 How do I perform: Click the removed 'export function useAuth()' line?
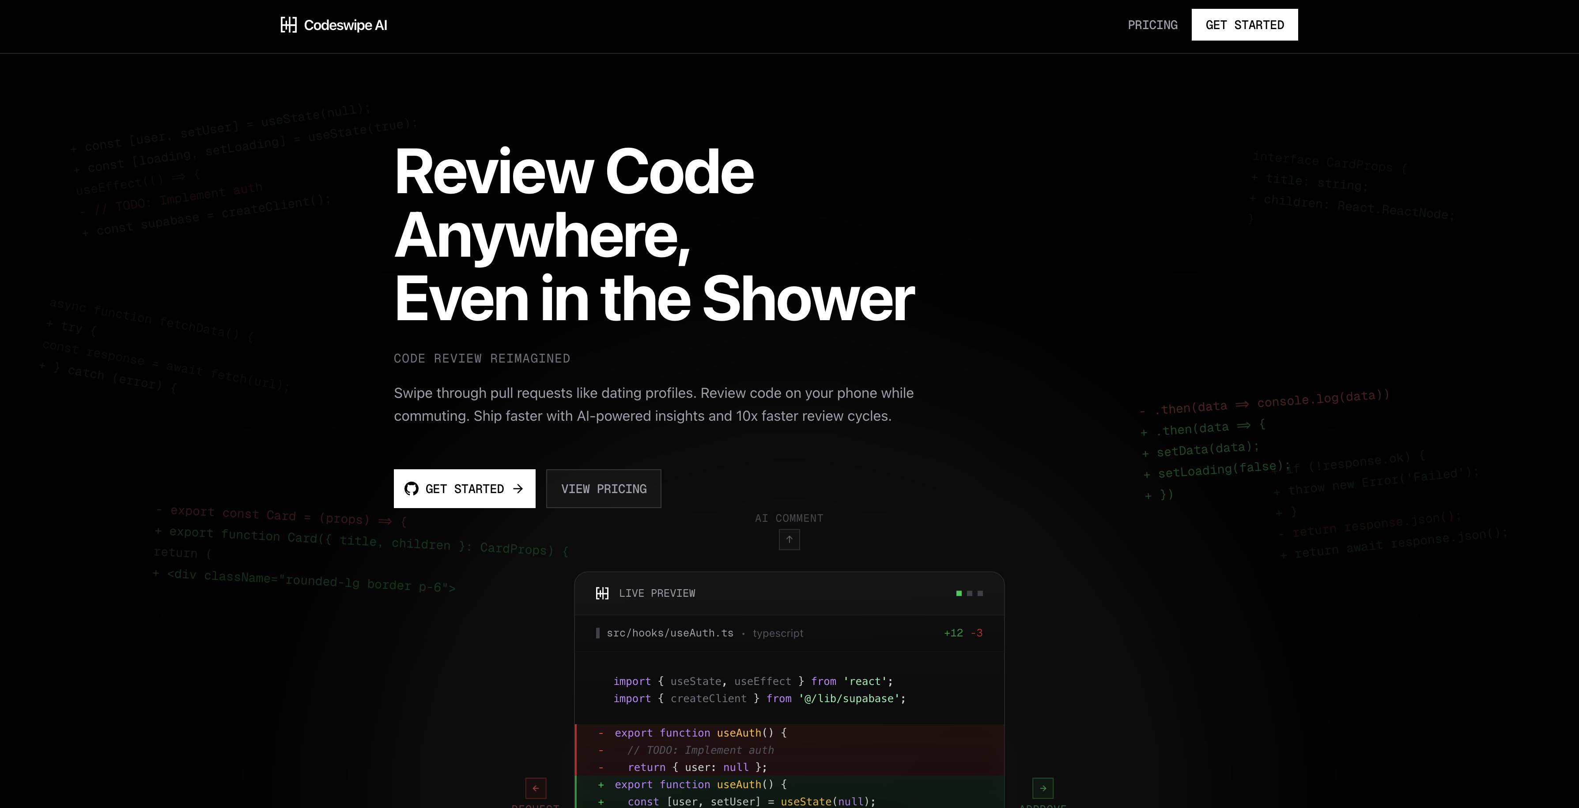[x=789, y=733]
